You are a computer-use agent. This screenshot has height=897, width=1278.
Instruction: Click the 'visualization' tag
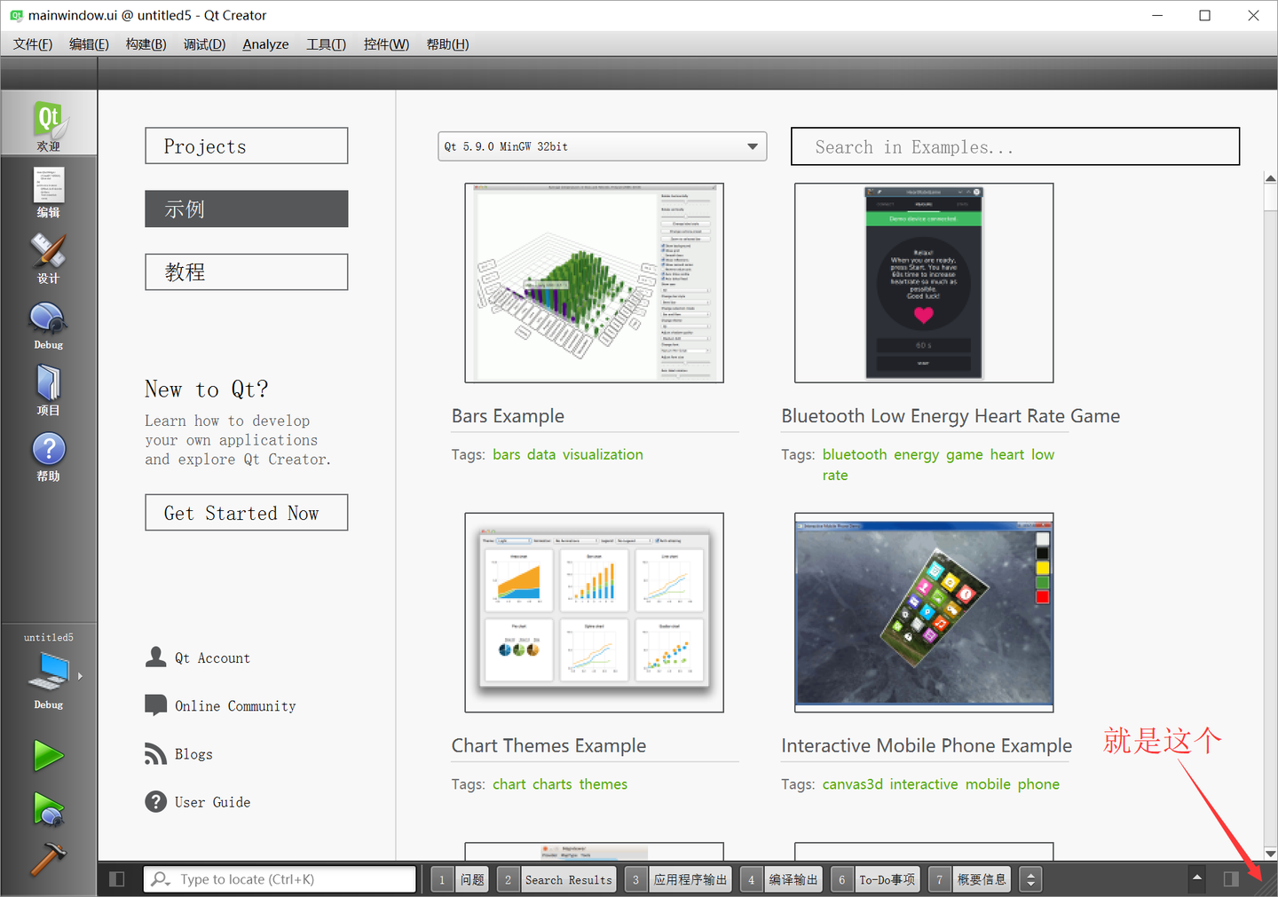pyautogui.click(x=603, y=454)
